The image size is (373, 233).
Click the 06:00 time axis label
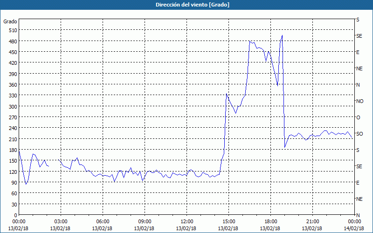[x=103, y=222]
